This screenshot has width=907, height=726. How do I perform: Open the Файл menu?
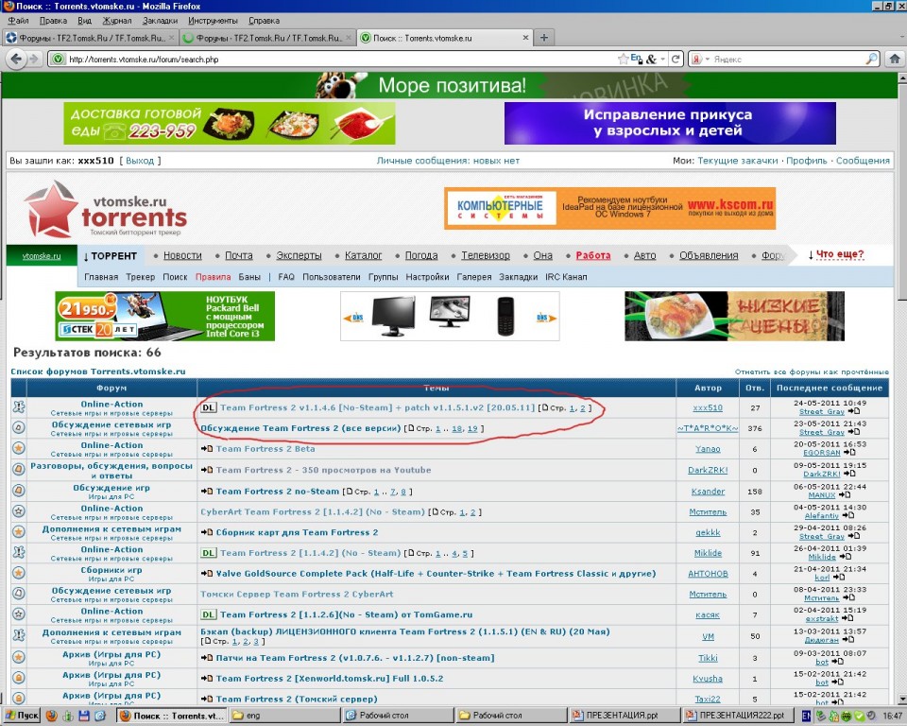[19, 20]
